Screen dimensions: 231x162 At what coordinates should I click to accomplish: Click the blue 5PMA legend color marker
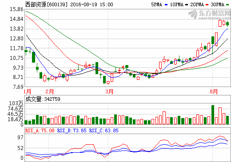tap(166, 5)
